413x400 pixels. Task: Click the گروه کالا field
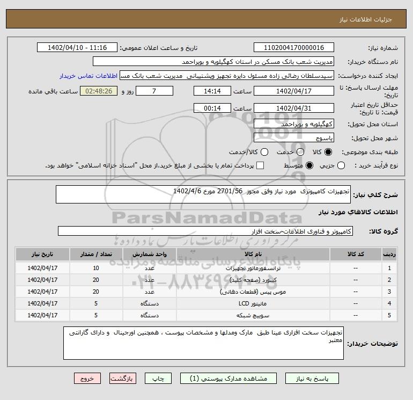205,231
